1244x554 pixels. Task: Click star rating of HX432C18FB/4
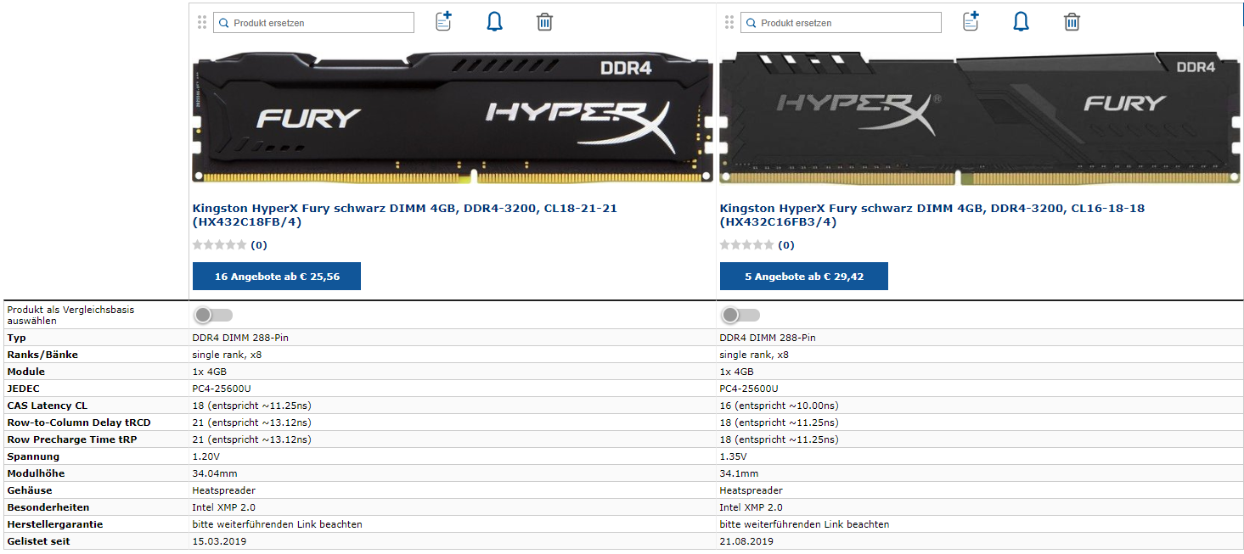click(219, 245)
